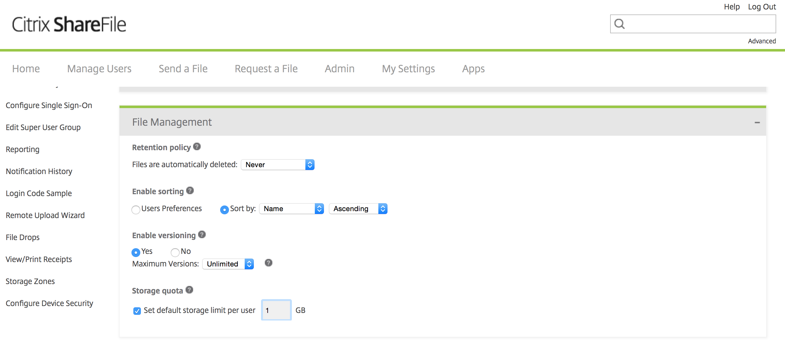The image size is (785, 345).
Task: Click help icon beside Storage quota
Action: point(189,290)
